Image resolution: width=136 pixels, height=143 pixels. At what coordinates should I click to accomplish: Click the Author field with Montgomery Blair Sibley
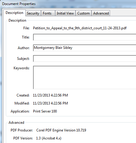[x=85, y=48]
